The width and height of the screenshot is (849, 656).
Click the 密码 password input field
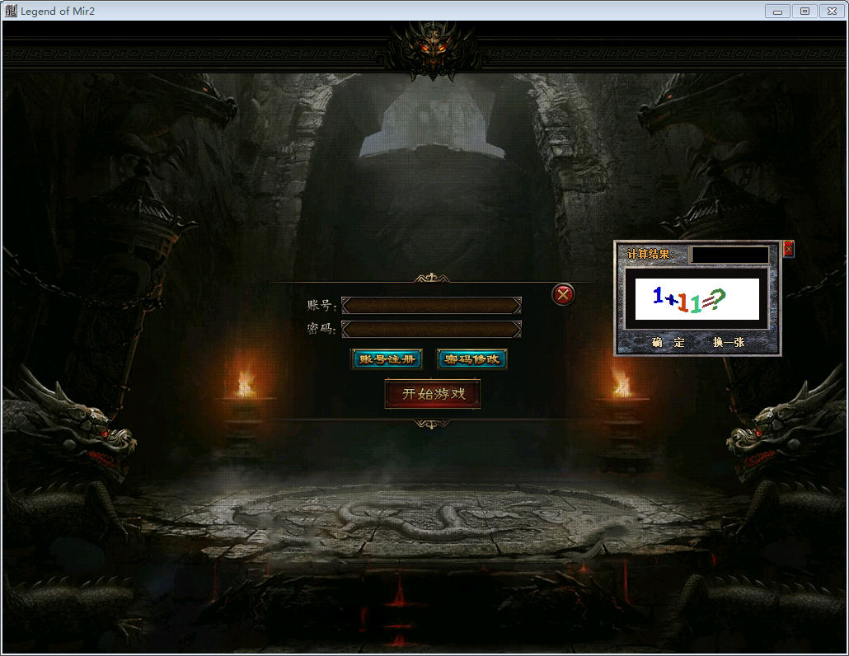[432, 329]
